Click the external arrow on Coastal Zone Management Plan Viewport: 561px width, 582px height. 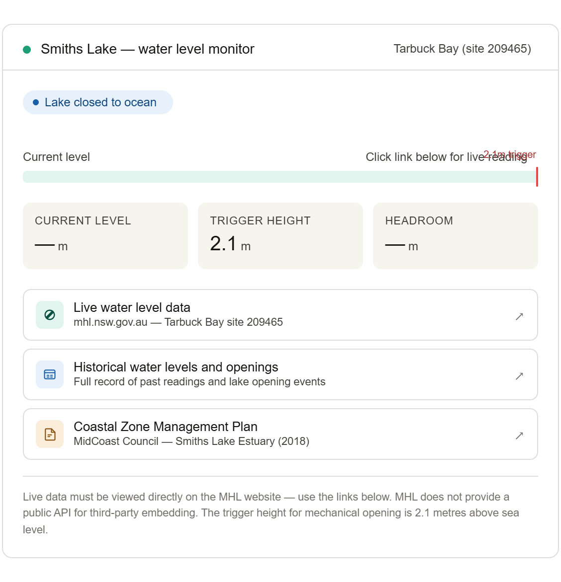[x=519, y=436]
